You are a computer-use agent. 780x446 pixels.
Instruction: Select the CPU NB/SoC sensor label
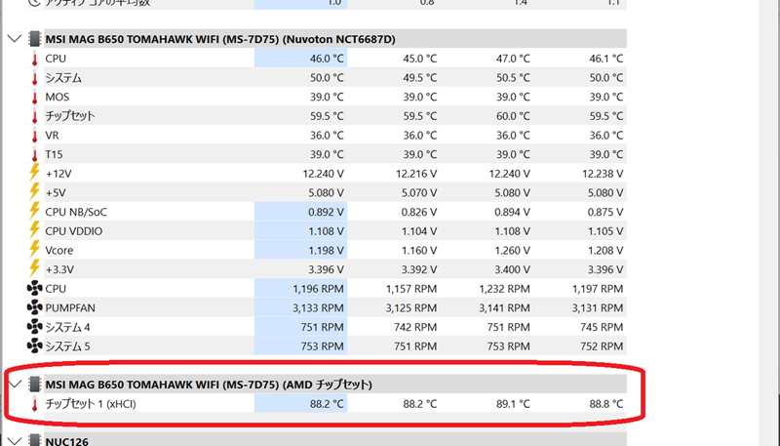click(x=76, y=212)
